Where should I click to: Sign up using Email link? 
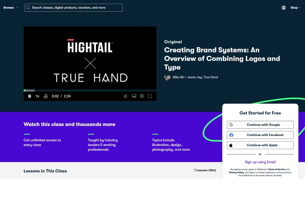point(260,162)
